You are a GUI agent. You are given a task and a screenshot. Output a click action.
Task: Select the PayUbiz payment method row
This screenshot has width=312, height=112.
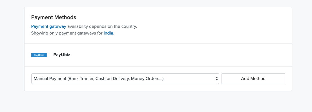click(x=158, y=55)
